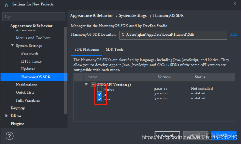Select the Editor settings category
The image size is (241, 144).
pyautogui.click(x=16, y=116)
